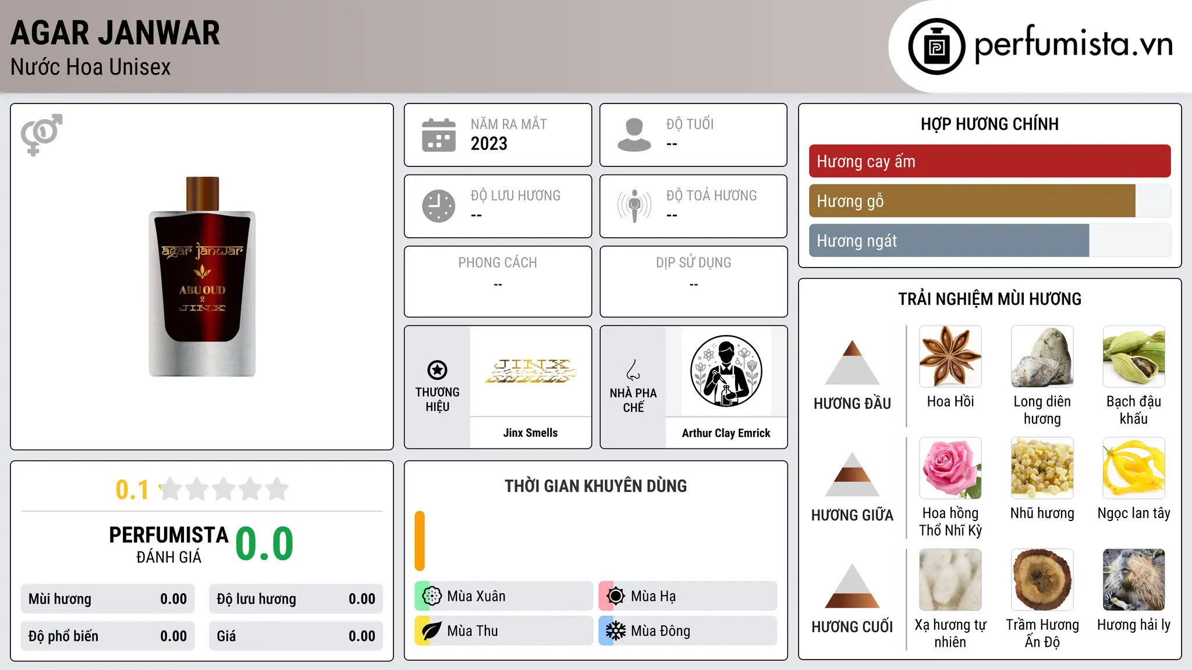This screenshot has height=670, width=1192.
Task: Click the Hợp hương chính heading
Action: pyautogui.click(x=989, y=124)
